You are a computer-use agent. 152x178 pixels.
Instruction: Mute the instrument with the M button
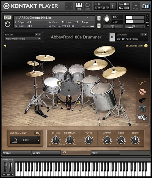(99, 26)
